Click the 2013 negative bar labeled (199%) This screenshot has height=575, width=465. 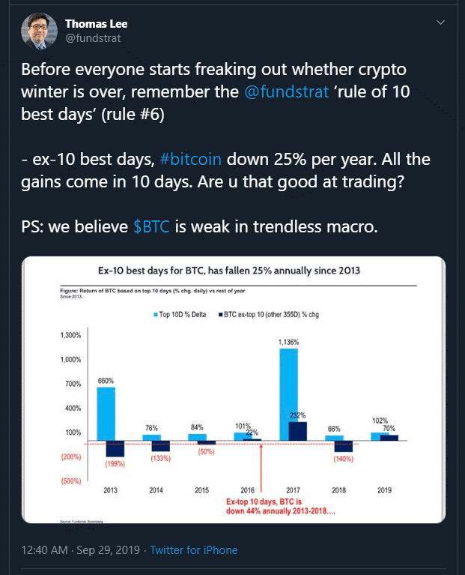click(x=115, y=448)
